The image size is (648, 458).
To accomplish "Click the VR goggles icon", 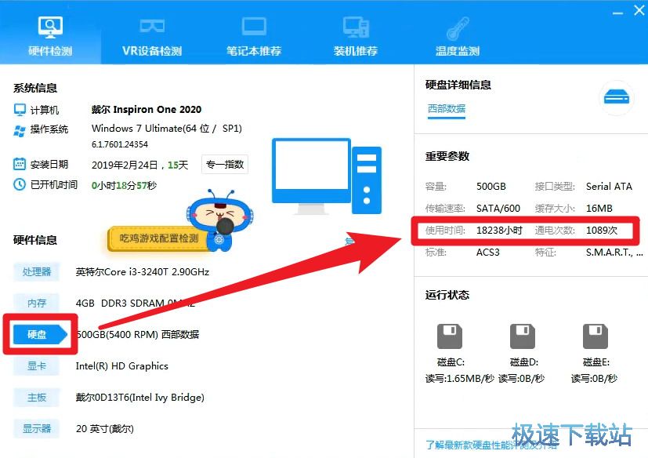I will [152, 26].
